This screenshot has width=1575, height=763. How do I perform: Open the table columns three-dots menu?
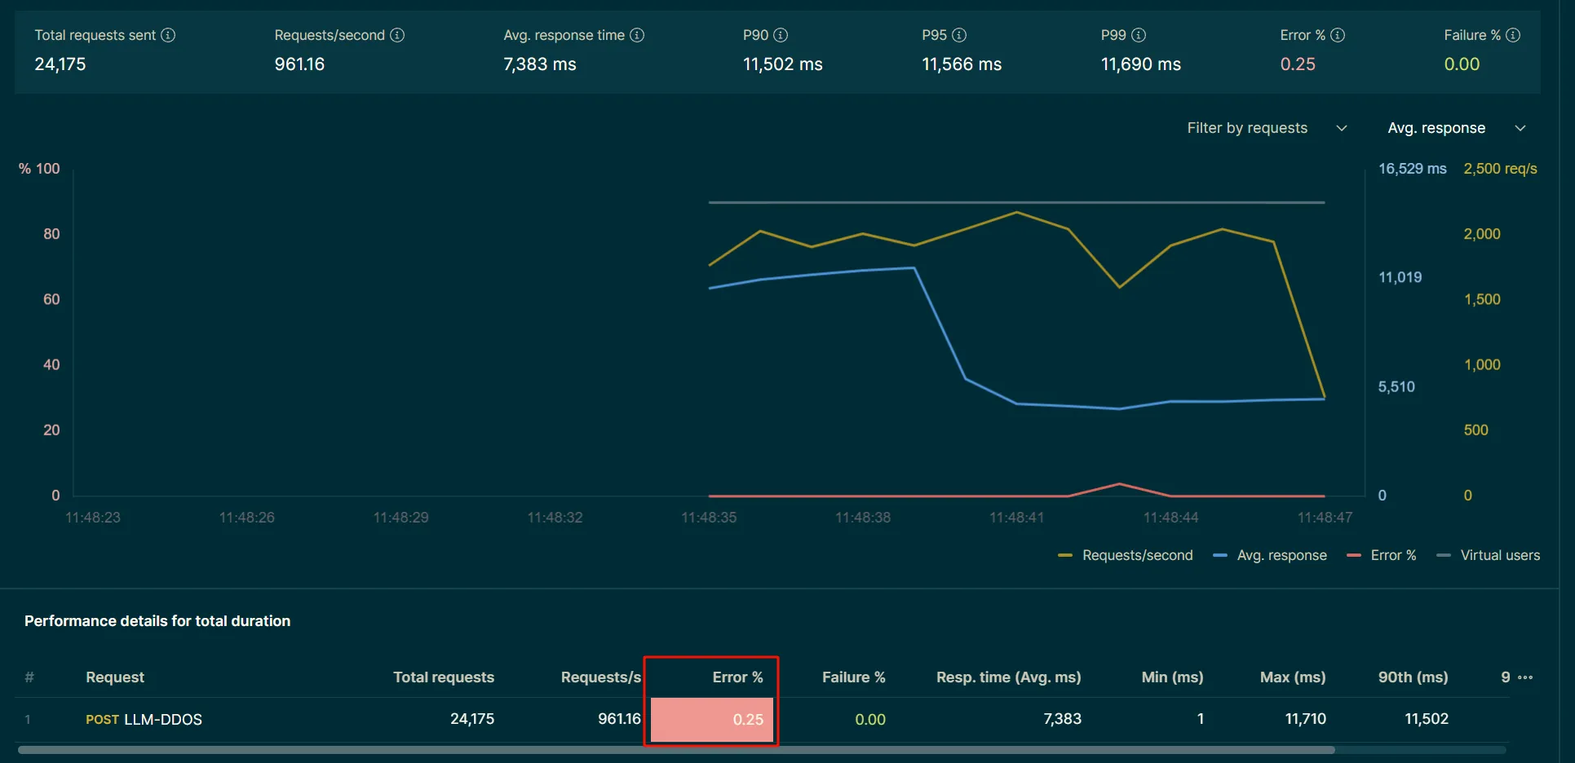click(x=1525, y=677)
